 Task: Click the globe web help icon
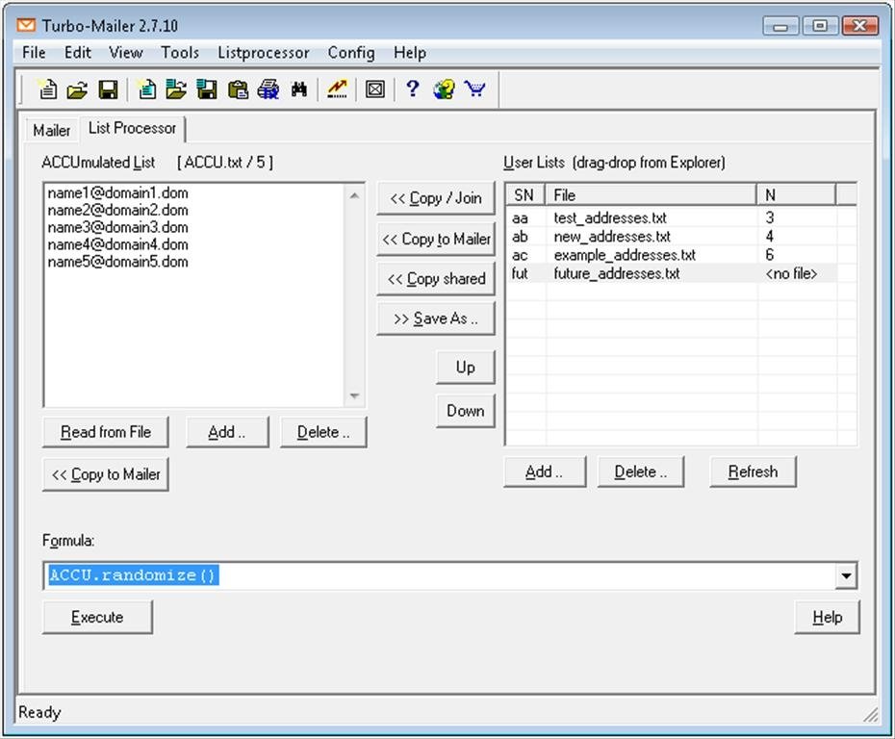444,89
